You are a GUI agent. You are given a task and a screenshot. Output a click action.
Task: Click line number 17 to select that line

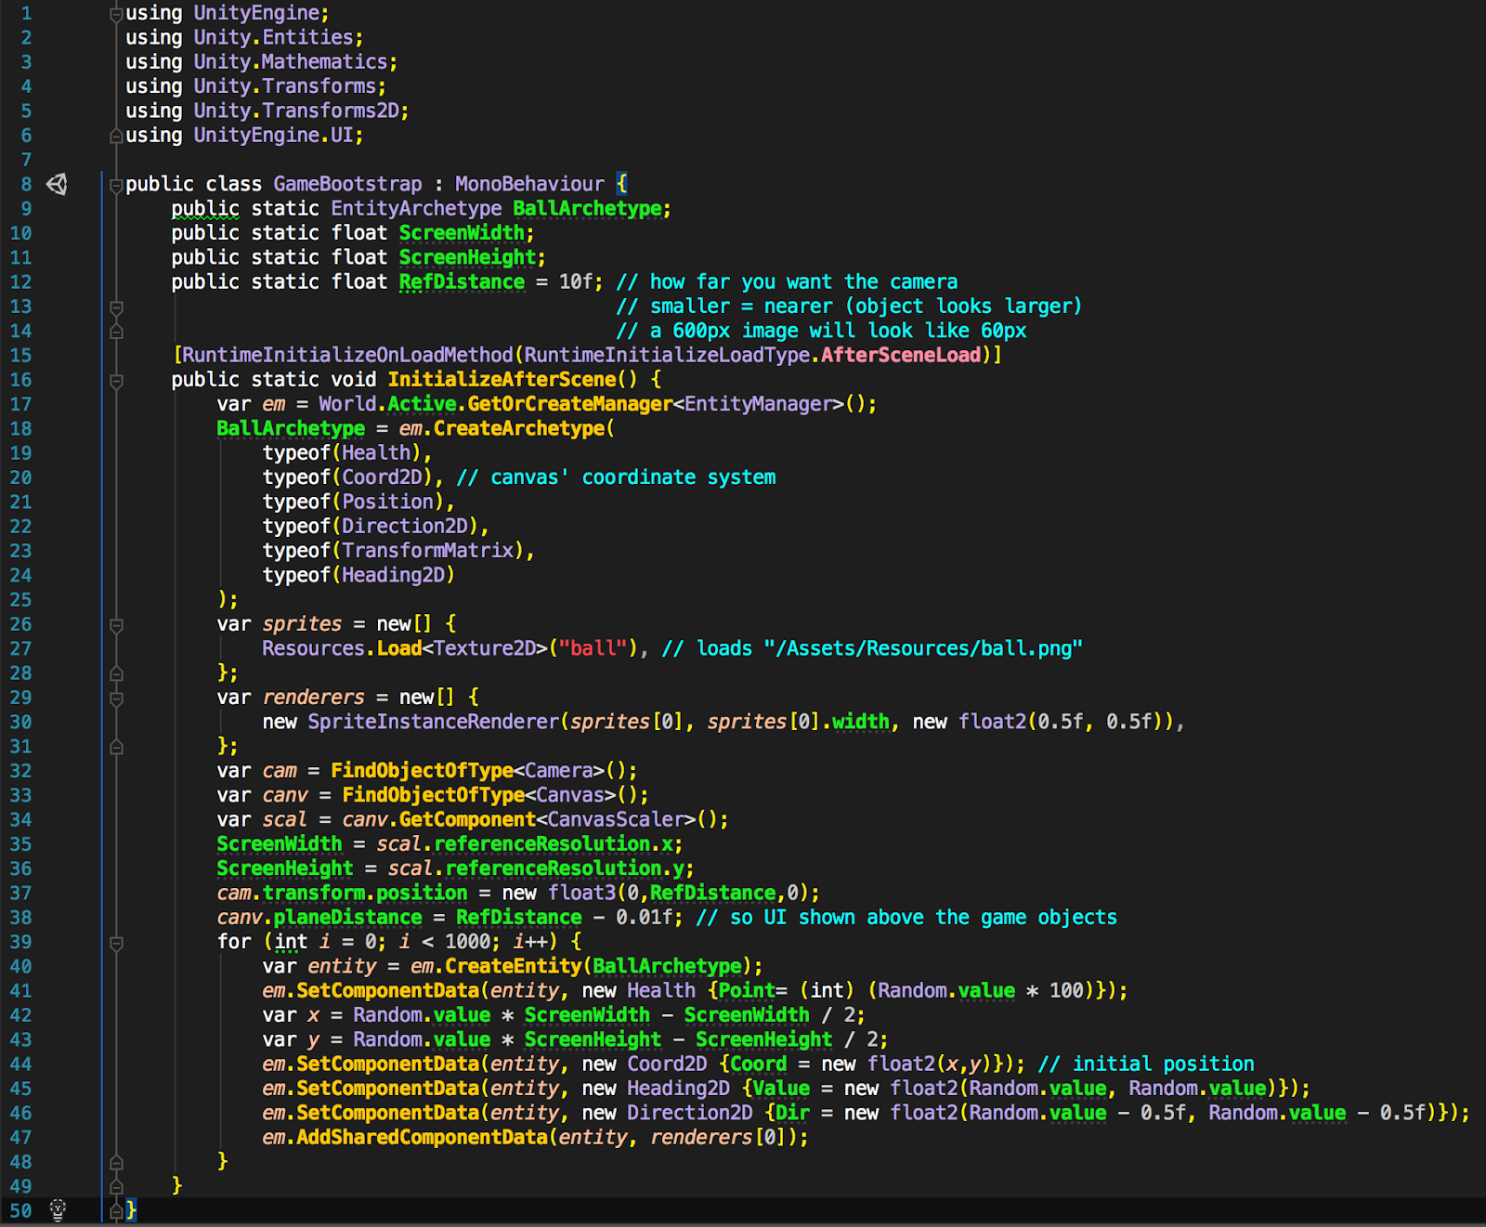[x=20, y=403]
